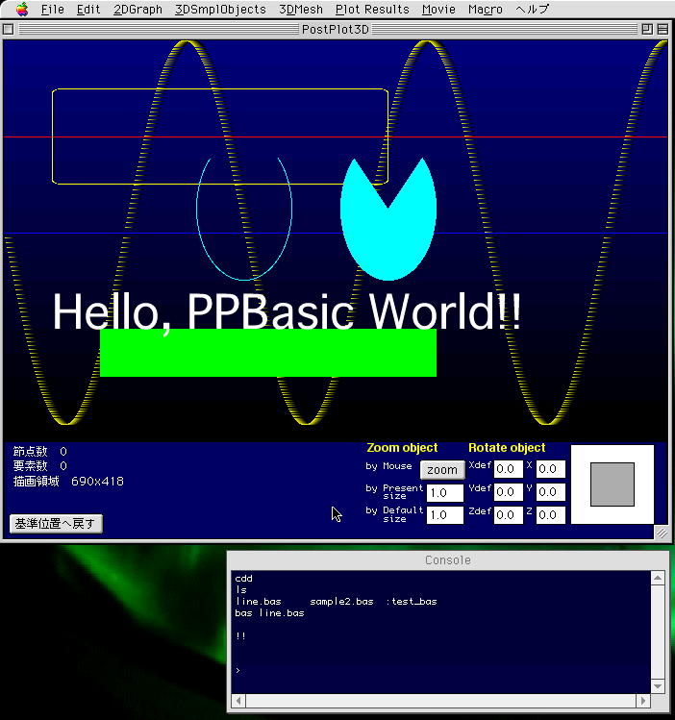Click the 'sample2.bas' file name in Console
Image resolution: width=675 pixels, height=720 pixels.
pyautogui.click(x=341, y=602)
